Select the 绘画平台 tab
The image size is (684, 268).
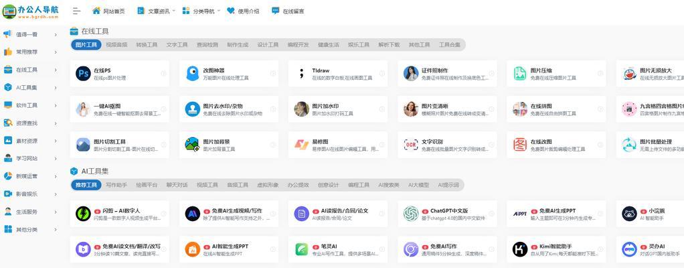point(147,185)
